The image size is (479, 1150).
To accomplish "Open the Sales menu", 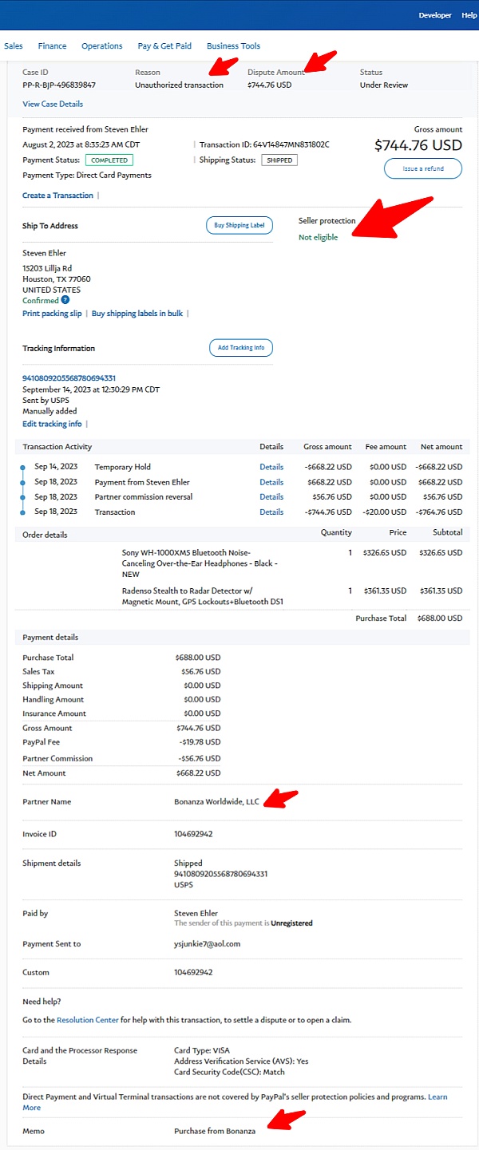I will 14,46.
